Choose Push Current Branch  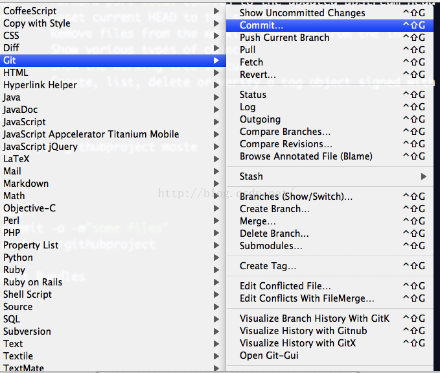(330, 38)
